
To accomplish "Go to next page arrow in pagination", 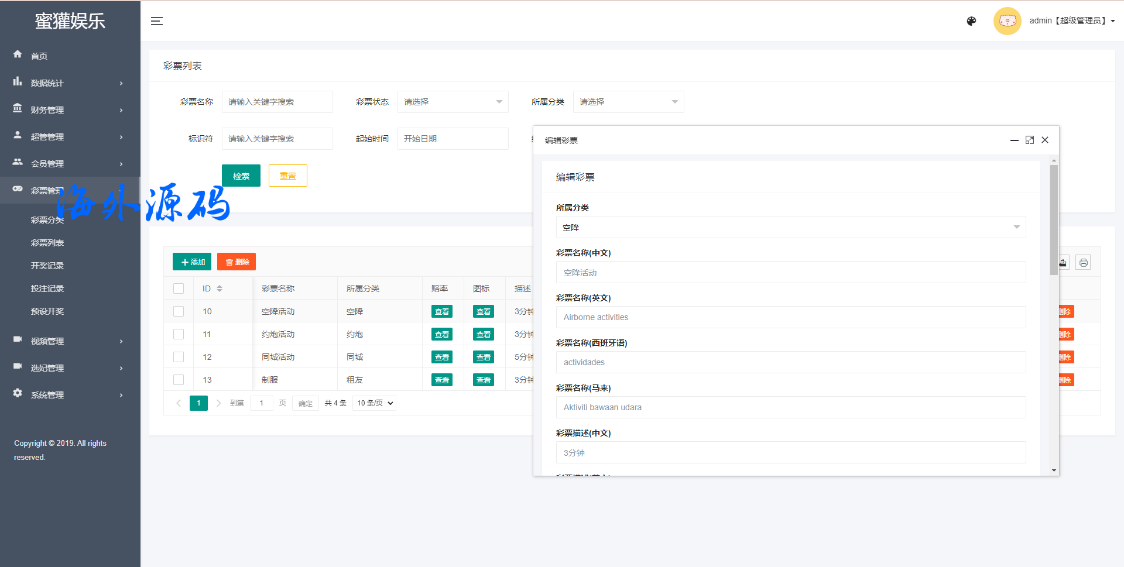I will (x=218, y=403).
